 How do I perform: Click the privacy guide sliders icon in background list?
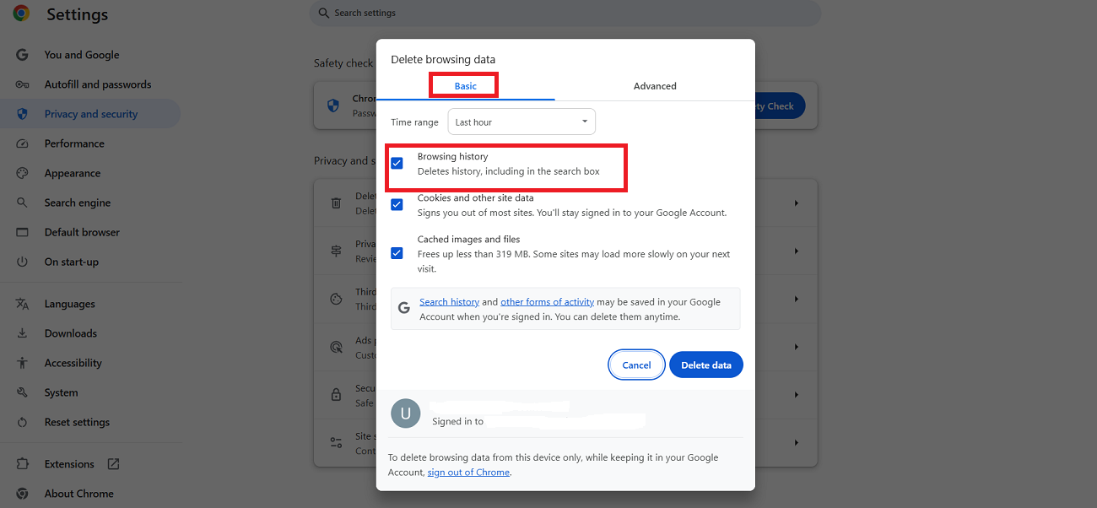[x=336, y=251]
